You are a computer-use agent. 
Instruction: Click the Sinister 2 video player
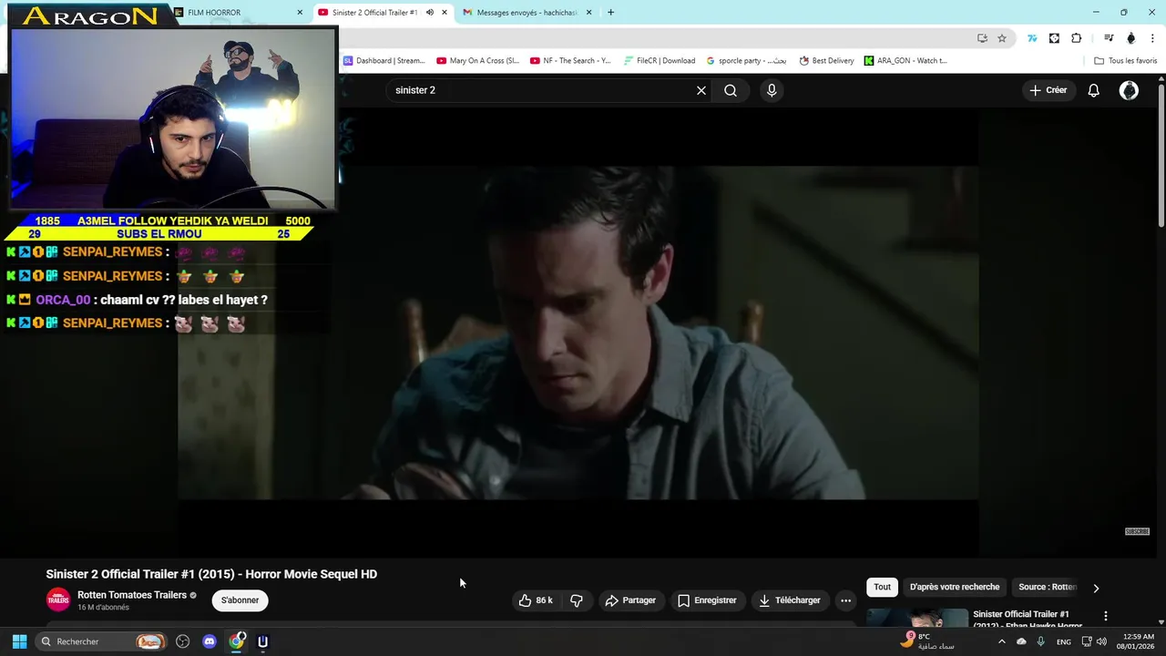pyautogui.click(x=578, y=333)
